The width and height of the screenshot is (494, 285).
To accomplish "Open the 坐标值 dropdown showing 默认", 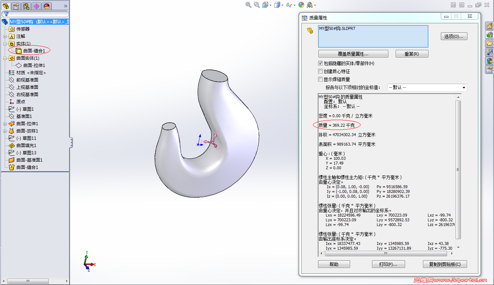I will [x=464, y=87].
